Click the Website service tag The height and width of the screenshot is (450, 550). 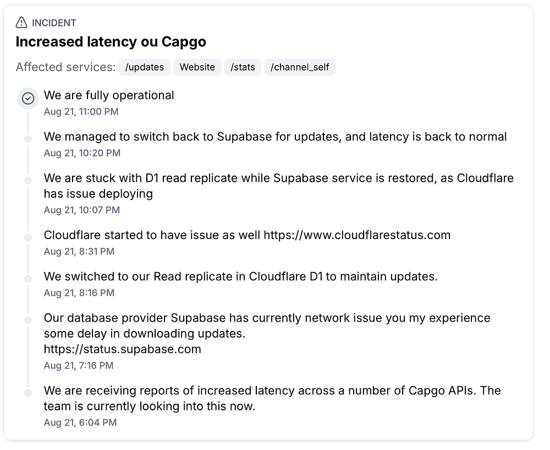coord(197,67)
